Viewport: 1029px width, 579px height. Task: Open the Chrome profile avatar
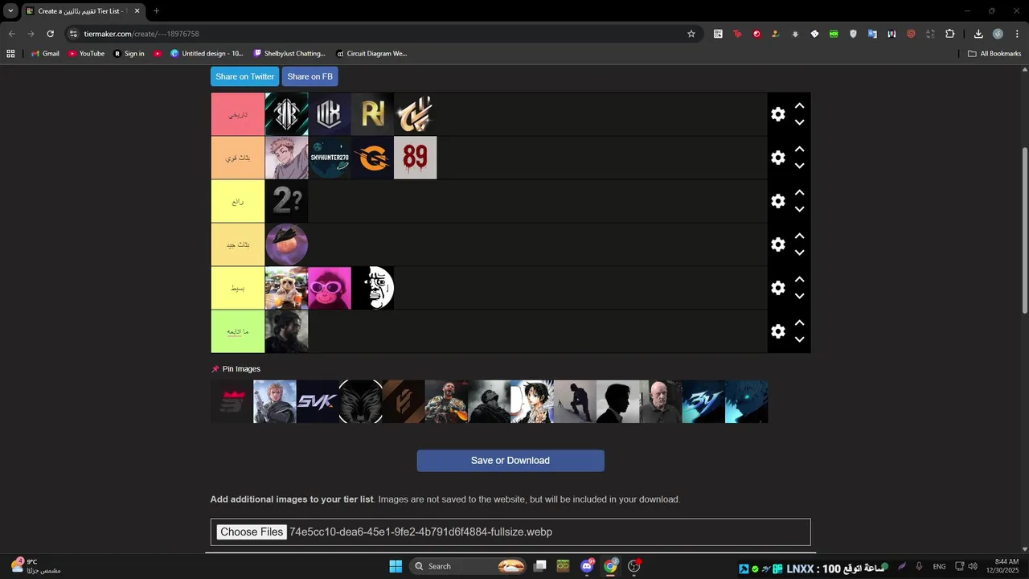[x=998, y=34]
